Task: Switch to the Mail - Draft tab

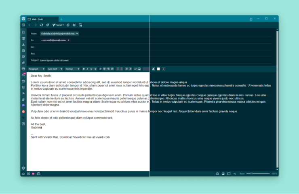Action: click(42, 19)
